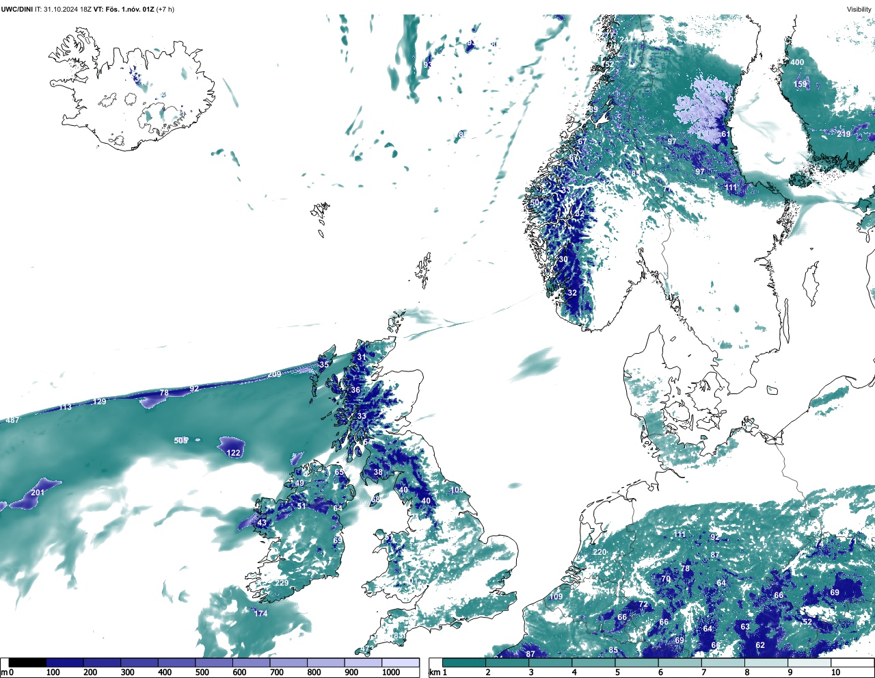The width and height of the screenshot is (875, 678).
Task: Click the '219' value in eastern Finland
Action: (x=844, y=134)
